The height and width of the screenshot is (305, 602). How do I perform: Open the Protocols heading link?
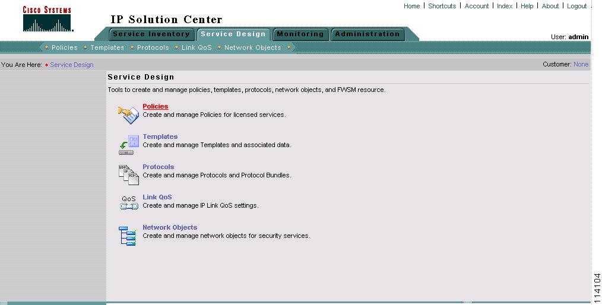coord(158,167)
